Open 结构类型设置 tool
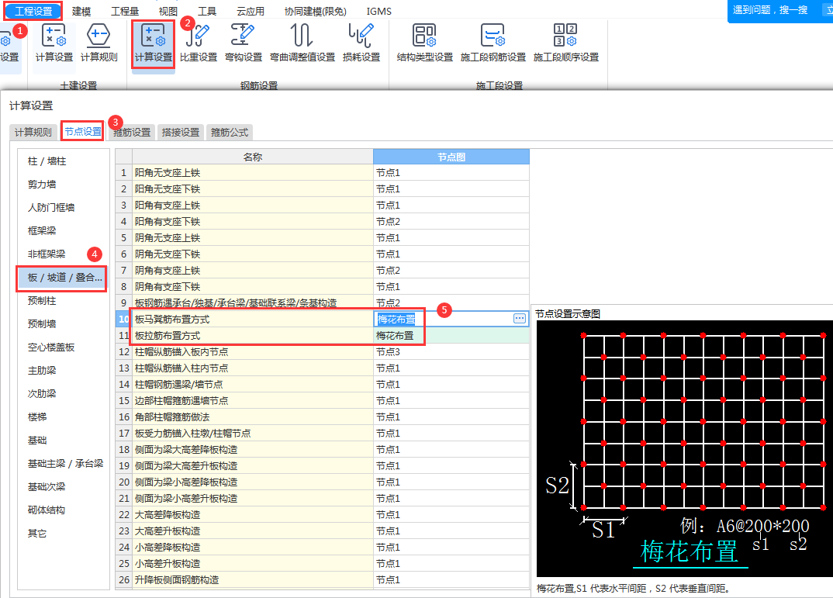Image resolution: width=833 pixels, height=598 pixels. point(424,43)
